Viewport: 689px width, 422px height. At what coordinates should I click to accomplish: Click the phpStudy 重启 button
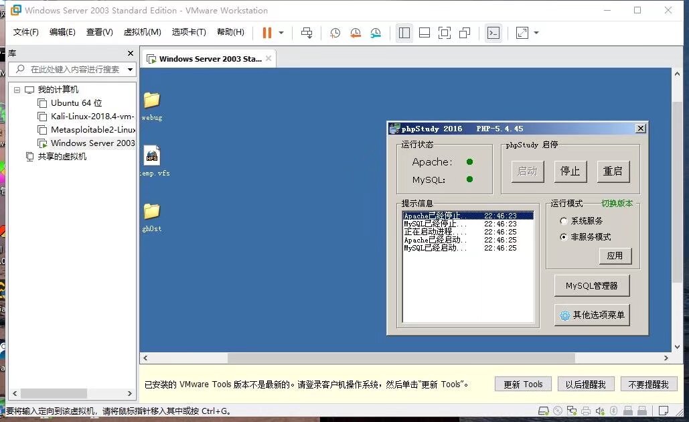[613, 171]
